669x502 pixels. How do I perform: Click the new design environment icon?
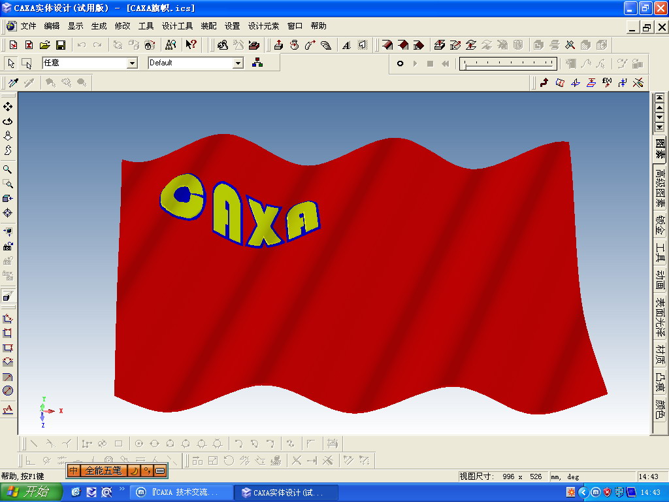coord(13,45)
